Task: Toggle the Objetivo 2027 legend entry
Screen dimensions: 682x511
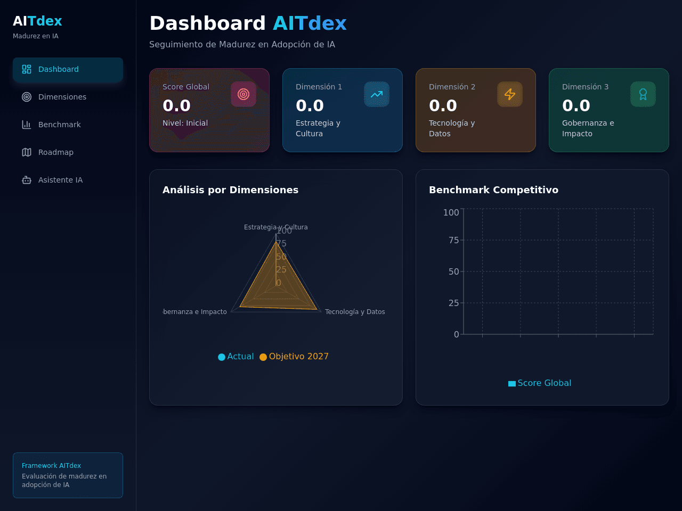Action: (294, 357)
